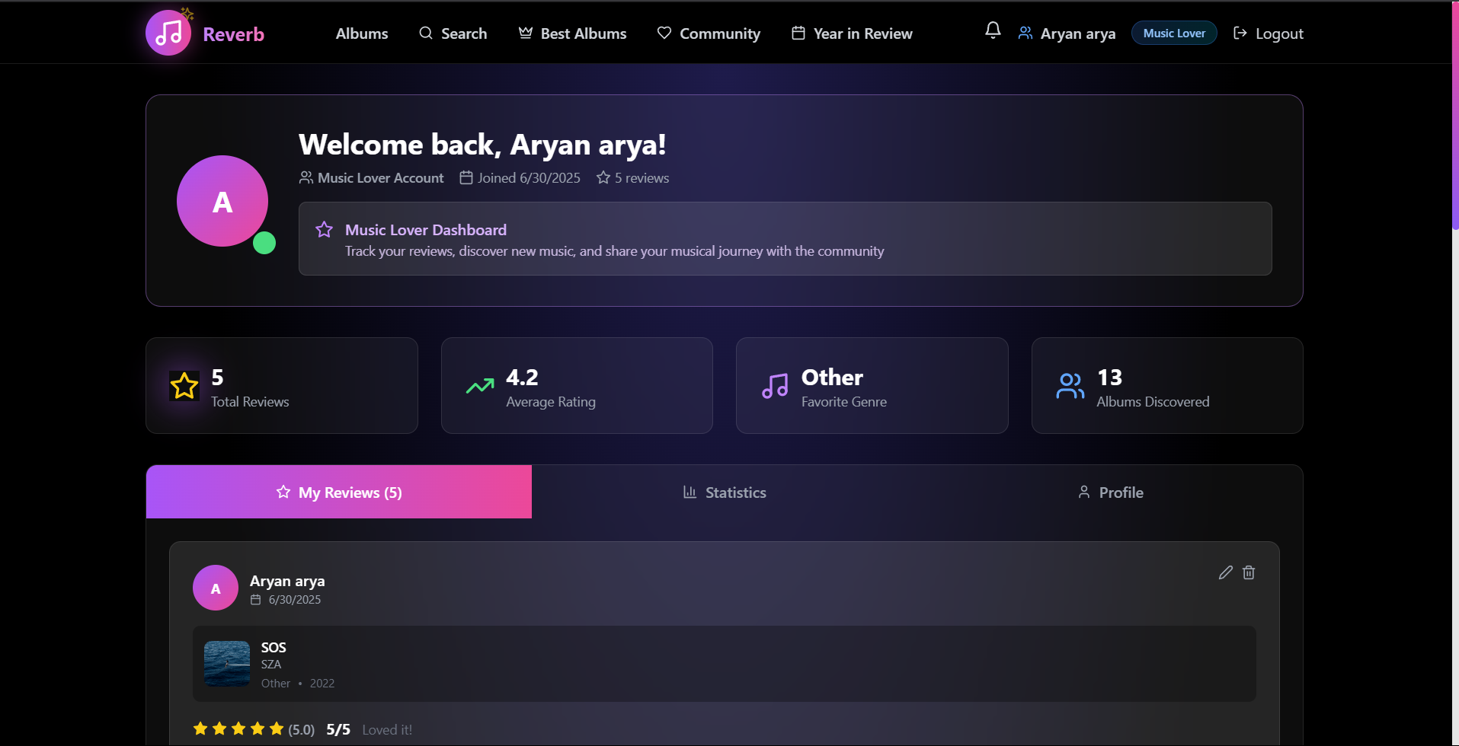Click the Community heart icon
This screenshot has width=1459, height=746.
664,33
